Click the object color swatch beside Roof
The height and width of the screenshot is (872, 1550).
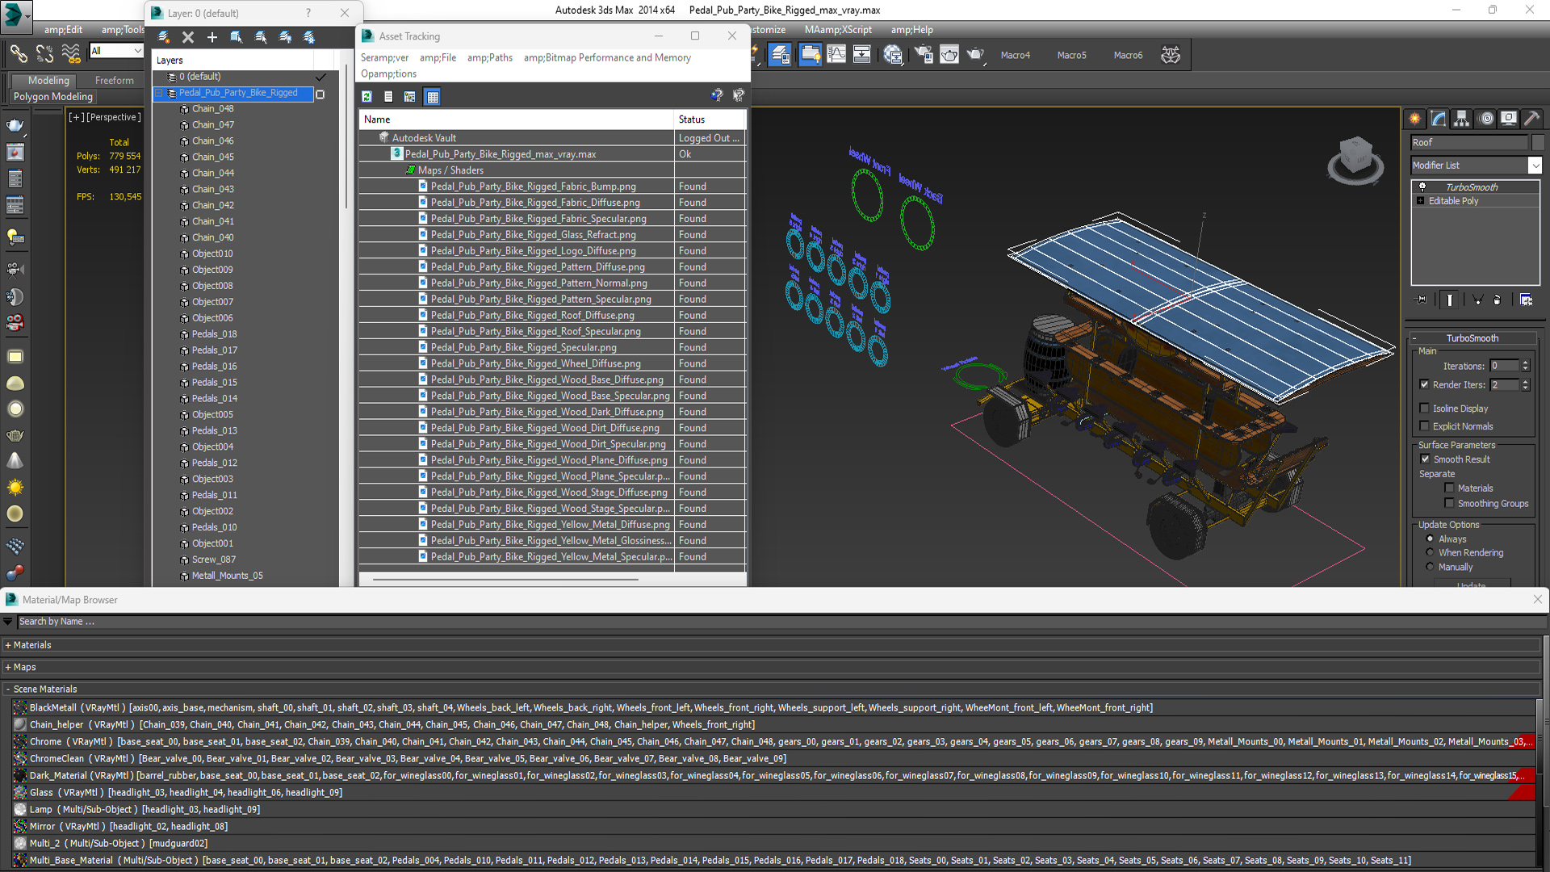(x=1537, y=142)
